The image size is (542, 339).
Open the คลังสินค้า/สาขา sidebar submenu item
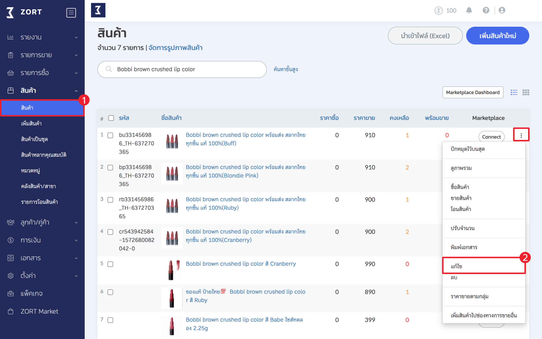[38, 186]
